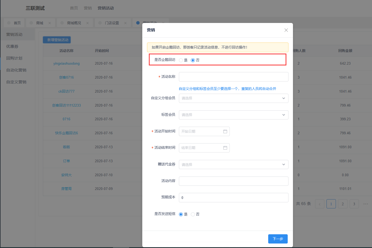
Task: Click 开始日期 date input
Action: (204, 131)
